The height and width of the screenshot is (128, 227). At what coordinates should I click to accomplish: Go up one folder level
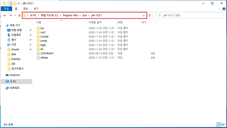pos(20,15)
